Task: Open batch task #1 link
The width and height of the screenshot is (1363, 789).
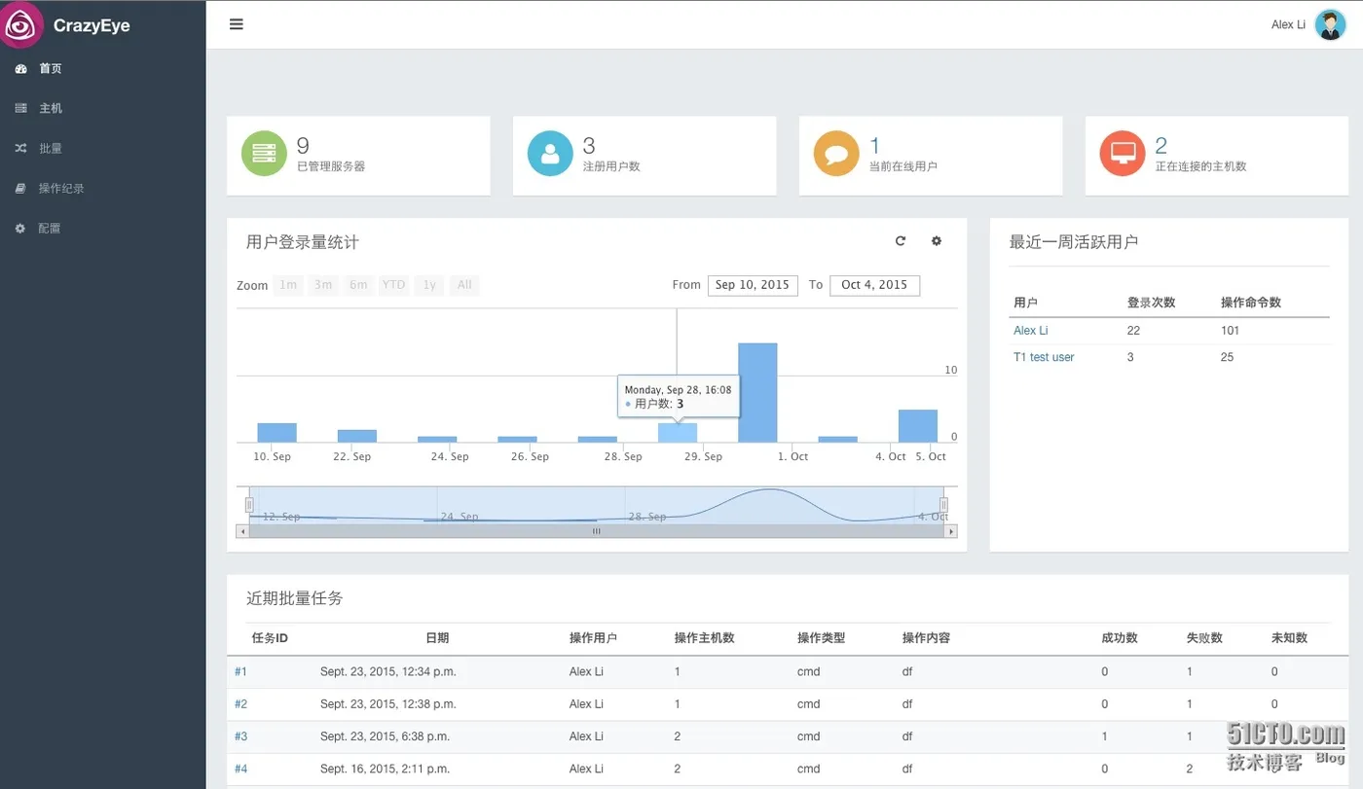Action: 240,671
